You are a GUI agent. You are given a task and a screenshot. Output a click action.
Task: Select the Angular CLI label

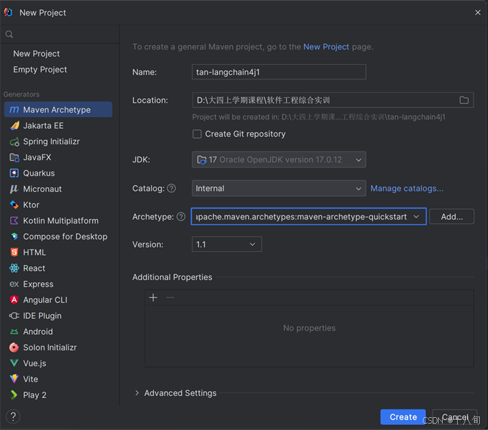45,300
